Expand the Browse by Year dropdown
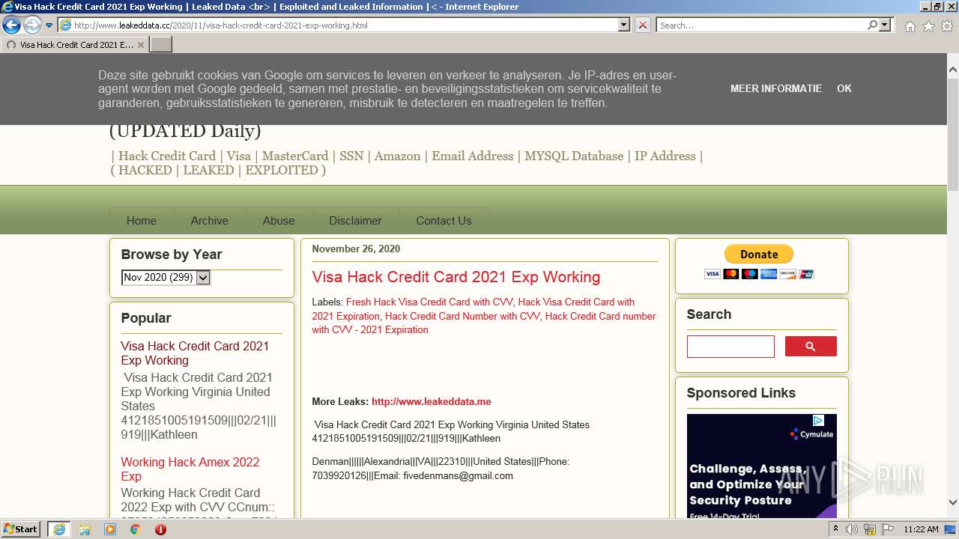The height and width of the screenshot is (539, 959). pyautogui.click(x=166, y=278)
